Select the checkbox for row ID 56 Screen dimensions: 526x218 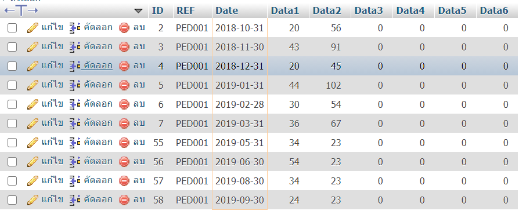[x=12, y=162]
